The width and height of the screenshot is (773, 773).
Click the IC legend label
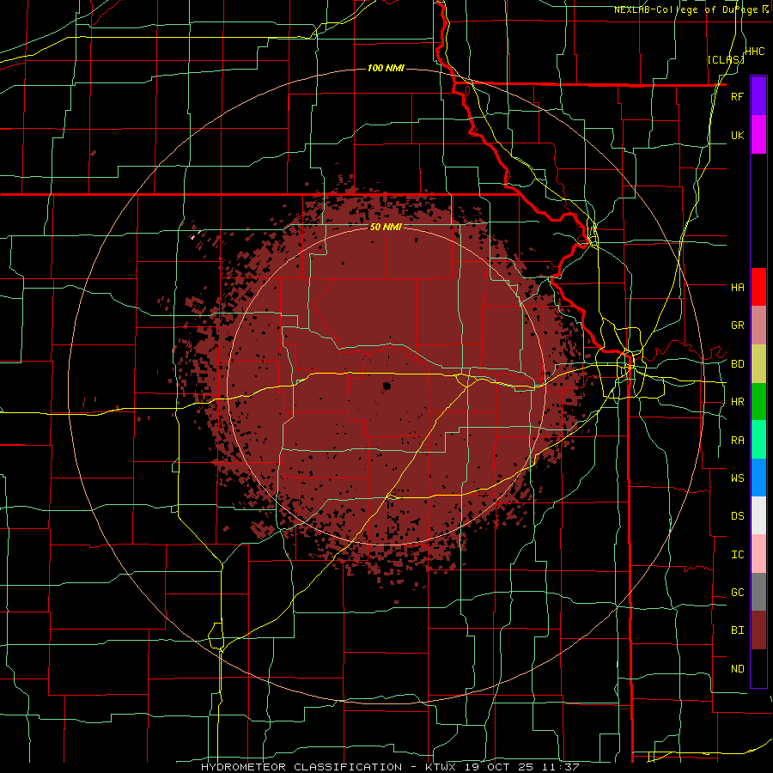pos(737,555)
